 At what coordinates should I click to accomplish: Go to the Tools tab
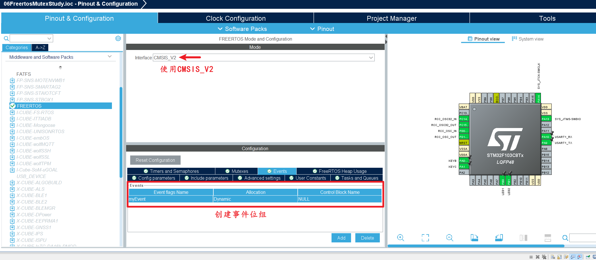click(547, 18)
